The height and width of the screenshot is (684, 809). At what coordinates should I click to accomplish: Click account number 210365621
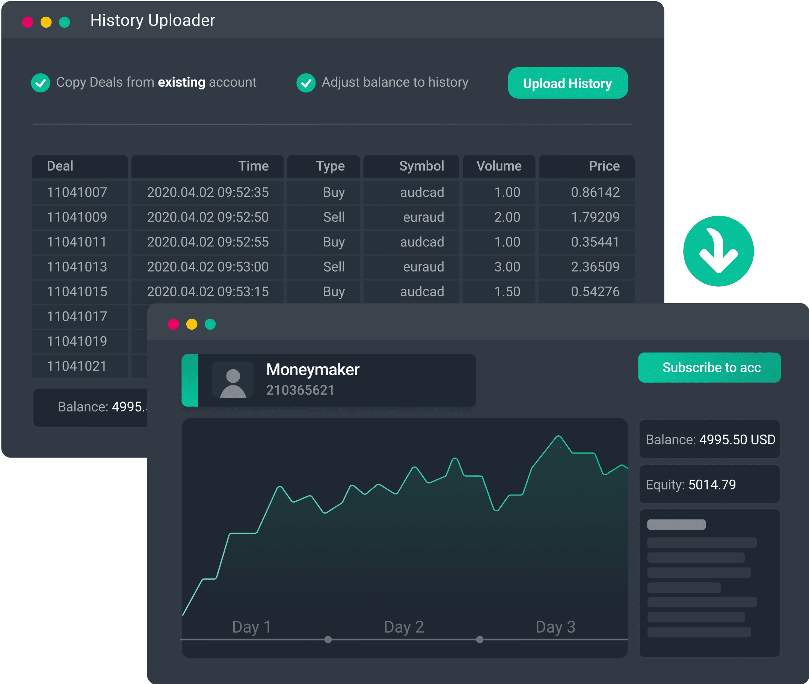(x=300, y=390)
